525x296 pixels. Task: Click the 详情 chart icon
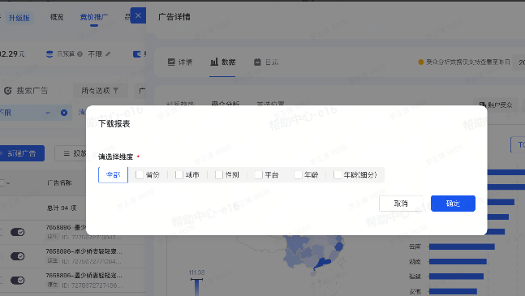click(171, 62)
